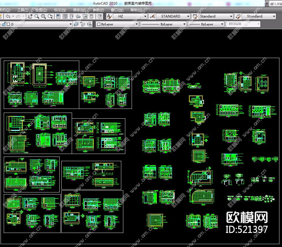Click the layer 0 color box

click(8, 24)
